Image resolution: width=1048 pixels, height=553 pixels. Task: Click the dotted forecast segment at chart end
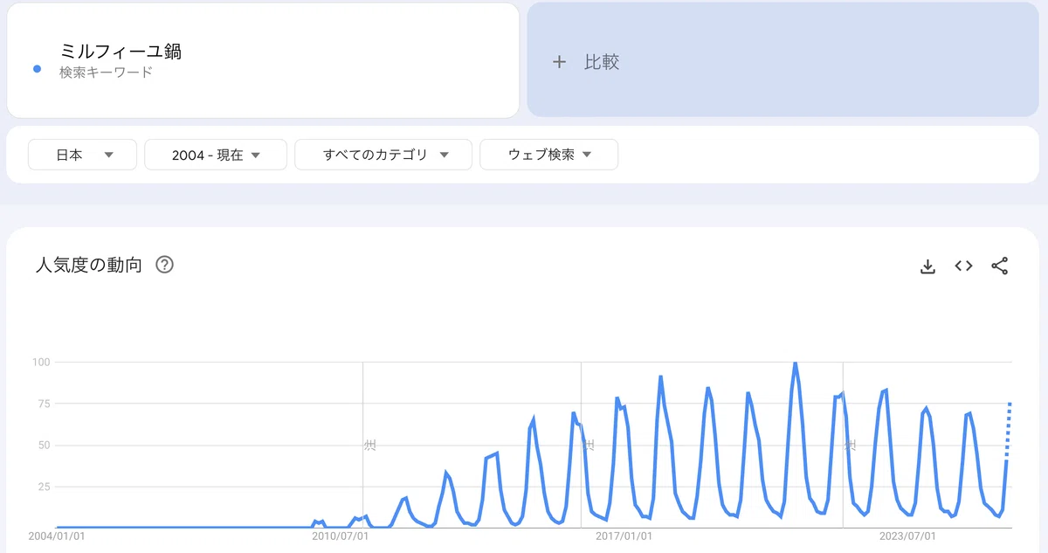click(x=1009, y=431)
